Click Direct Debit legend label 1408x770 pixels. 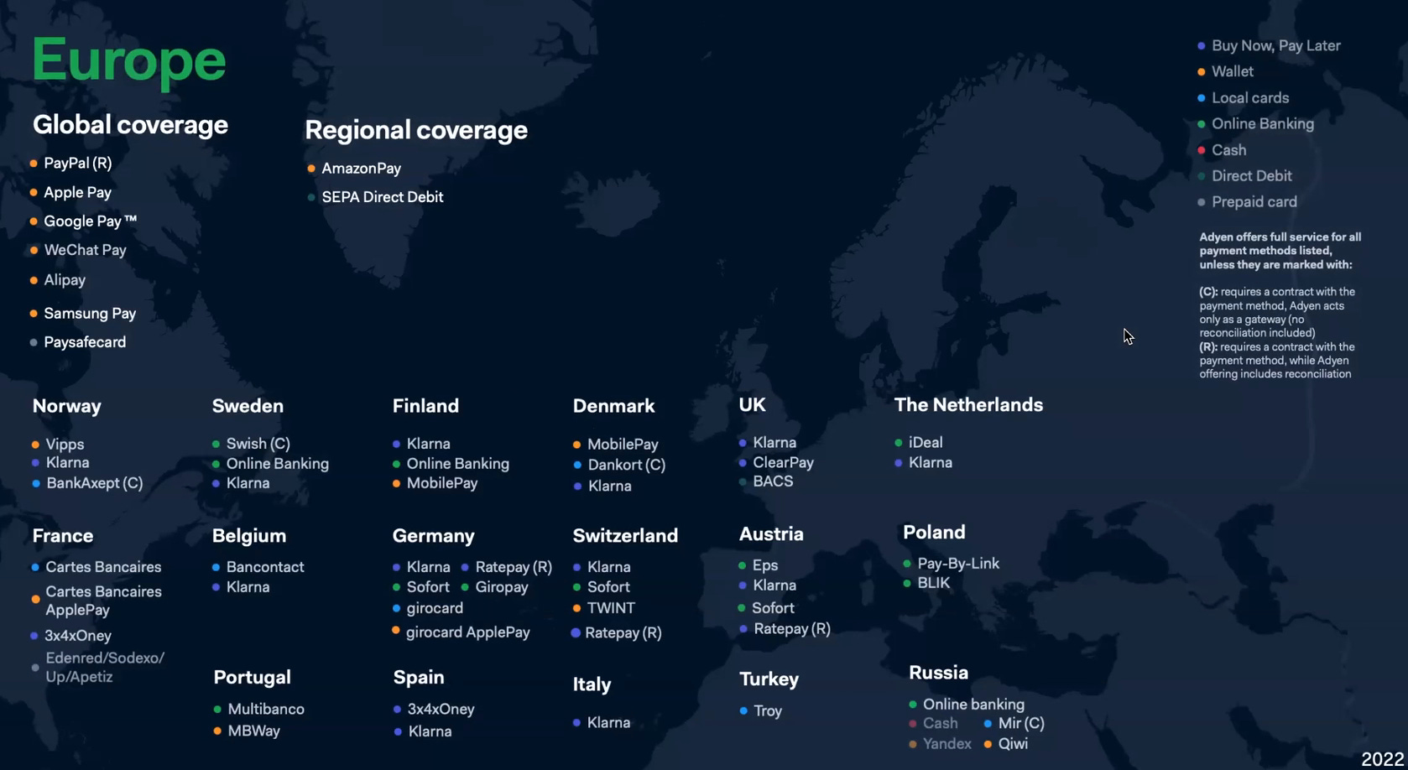coord(1251,176)
